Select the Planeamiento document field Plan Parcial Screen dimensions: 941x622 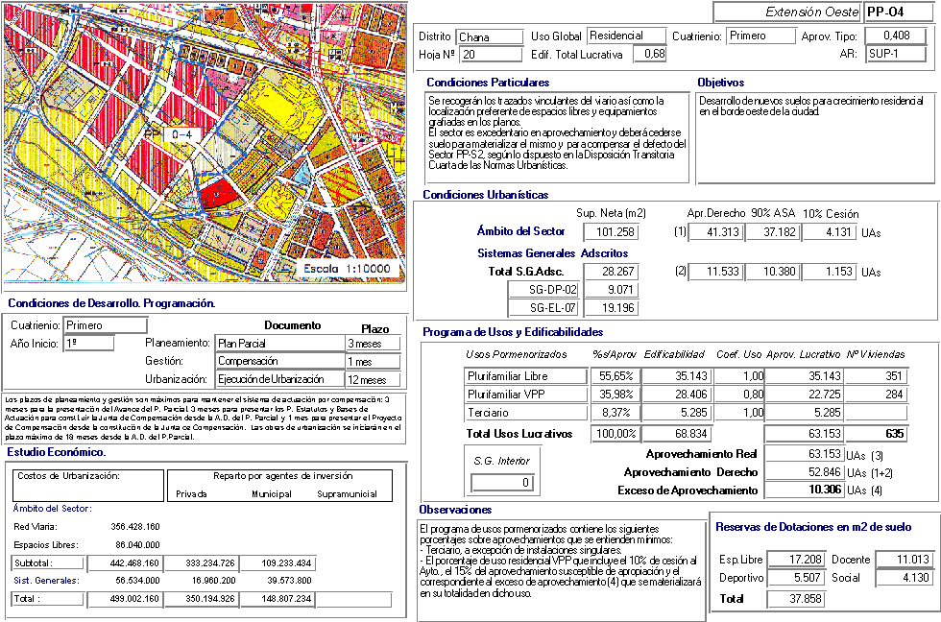tap(279, 344)
